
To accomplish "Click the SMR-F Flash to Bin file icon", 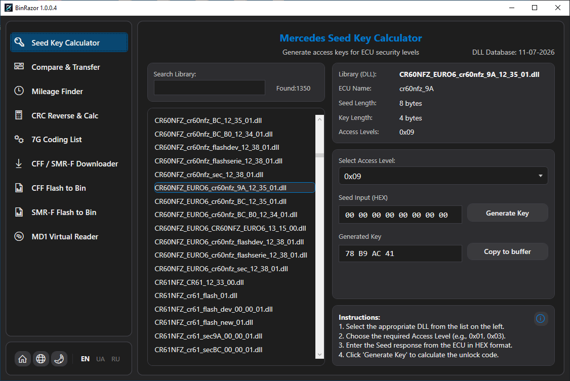I will (19, 212).
